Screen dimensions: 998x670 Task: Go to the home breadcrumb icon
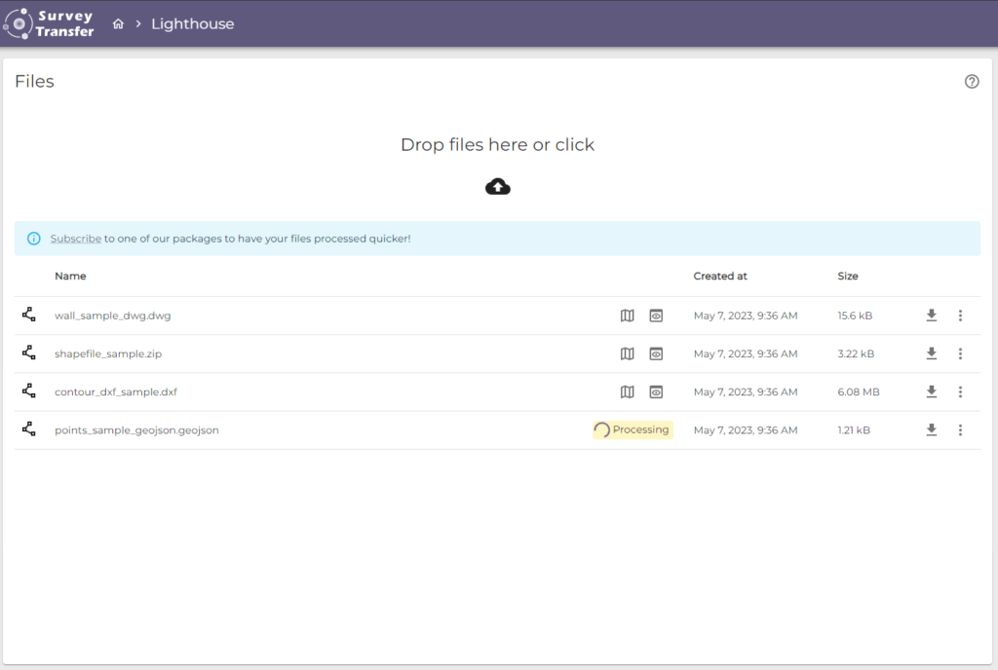coord(118,24)
